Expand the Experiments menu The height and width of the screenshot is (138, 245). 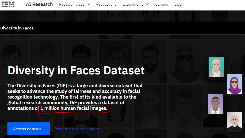point(136,5)
